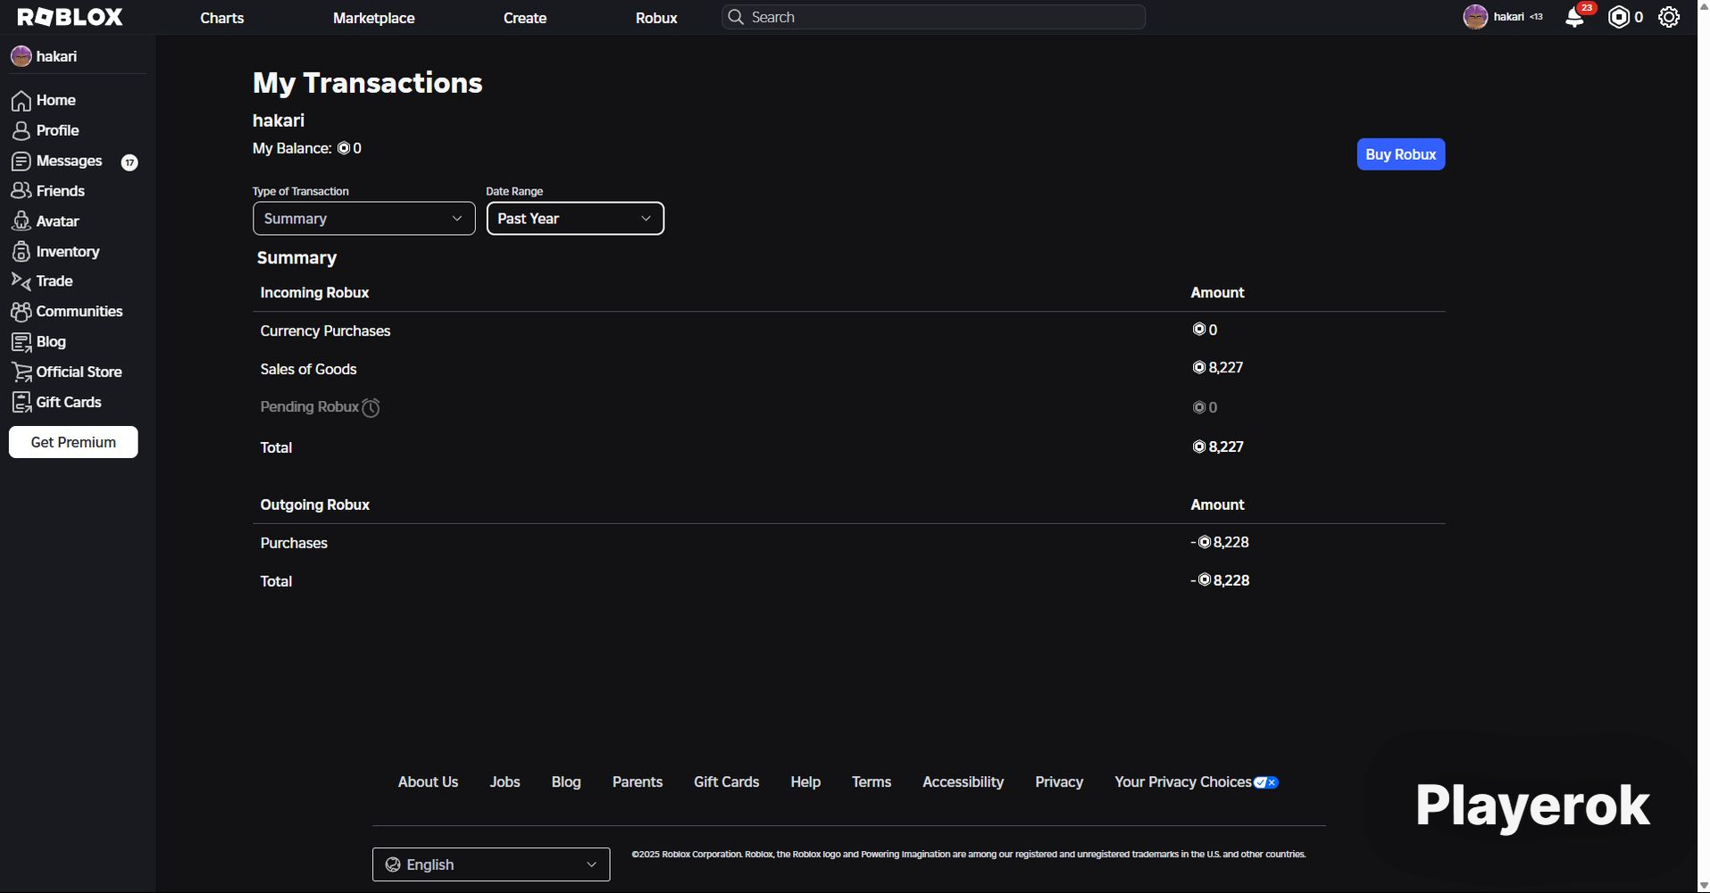Click the Profile person icon
The height and width of the screenshot is (893, 1710).
(x=21, y=131)
